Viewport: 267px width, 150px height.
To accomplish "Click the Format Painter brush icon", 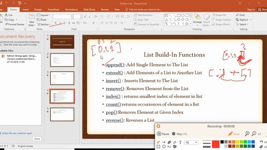I will pyautogui.click(x=6, y=25).
